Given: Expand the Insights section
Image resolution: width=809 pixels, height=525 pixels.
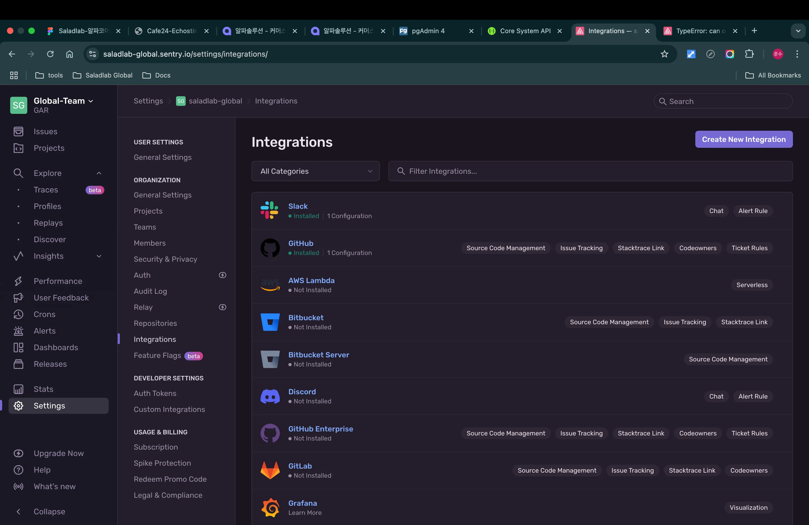Looking at the screenshot, I should click(99, 256).
